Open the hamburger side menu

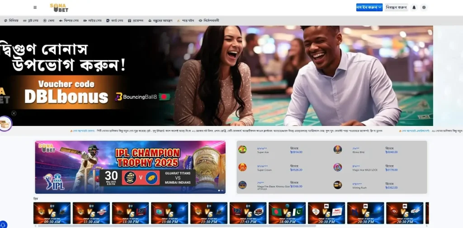35,7
